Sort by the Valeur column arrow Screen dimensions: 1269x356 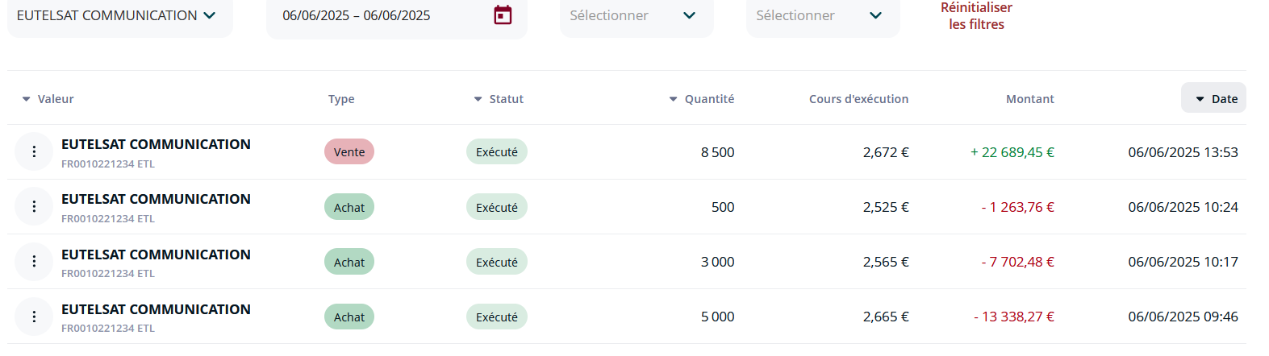pyautogui.click(x=26, y=99)
